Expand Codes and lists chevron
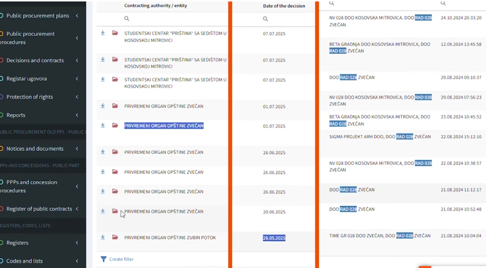The height and width of the screenshot is (268, 486). (x=77, y=261)
